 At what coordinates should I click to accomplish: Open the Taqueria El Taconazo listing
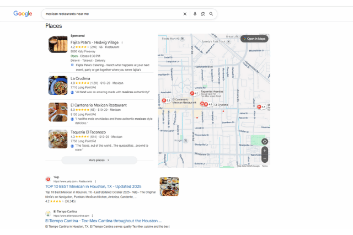pyautogui.click(x=88, y=132)
